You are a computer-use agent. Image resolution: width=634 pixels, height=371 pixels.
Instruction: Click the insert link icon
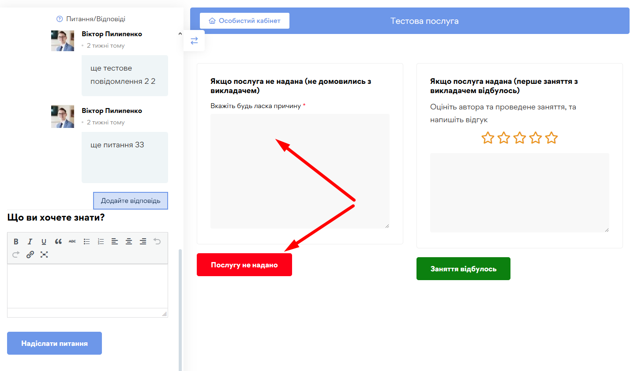point(30,255)
